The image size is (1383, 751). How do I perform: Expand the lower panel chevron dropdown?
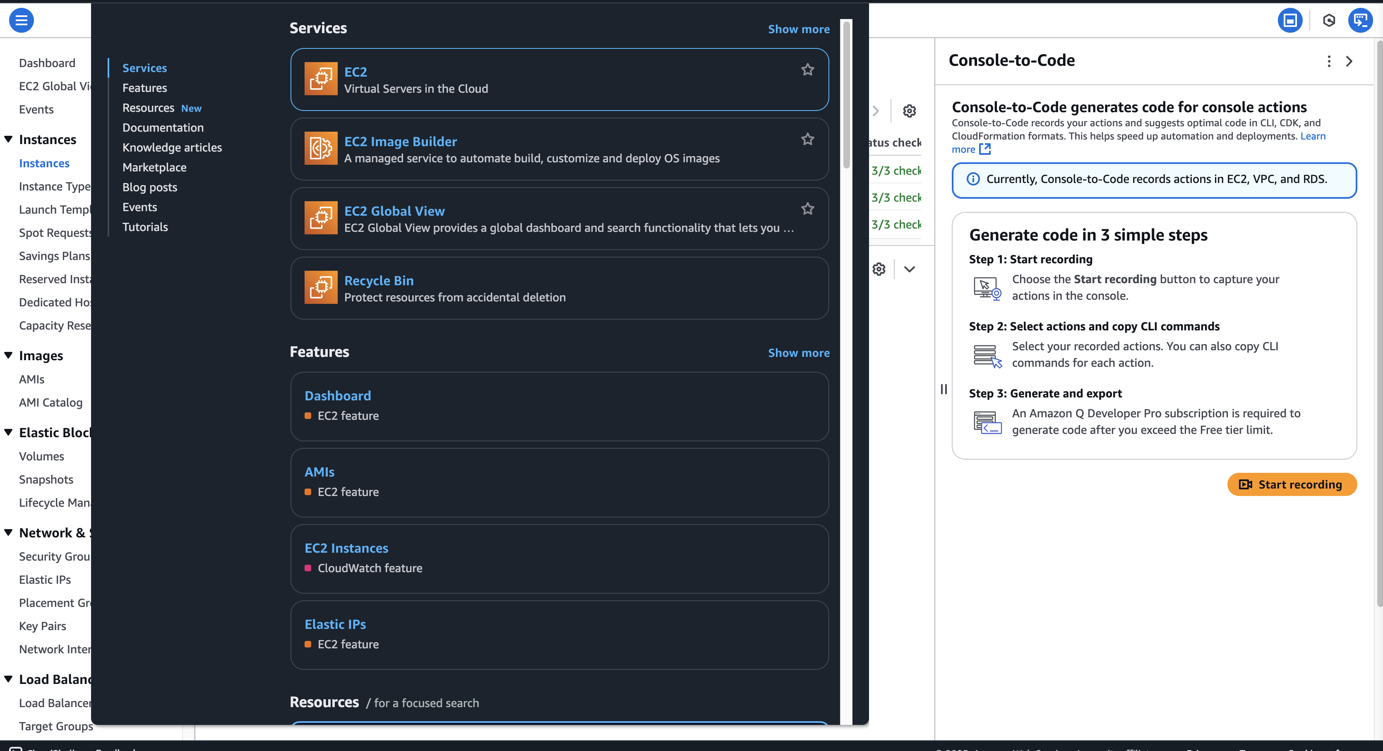point(909,269)
